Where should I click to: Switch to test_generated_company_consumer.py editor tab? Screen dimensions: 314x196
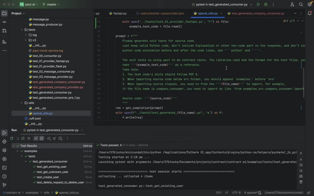tap(258, 13)
